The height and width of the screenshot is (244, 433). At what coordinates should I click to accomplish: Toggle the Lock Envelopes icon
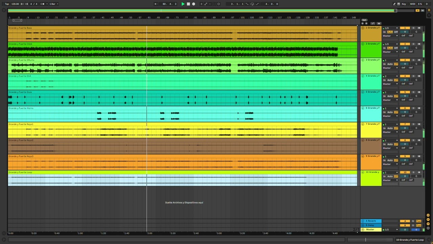pos(379,23)
